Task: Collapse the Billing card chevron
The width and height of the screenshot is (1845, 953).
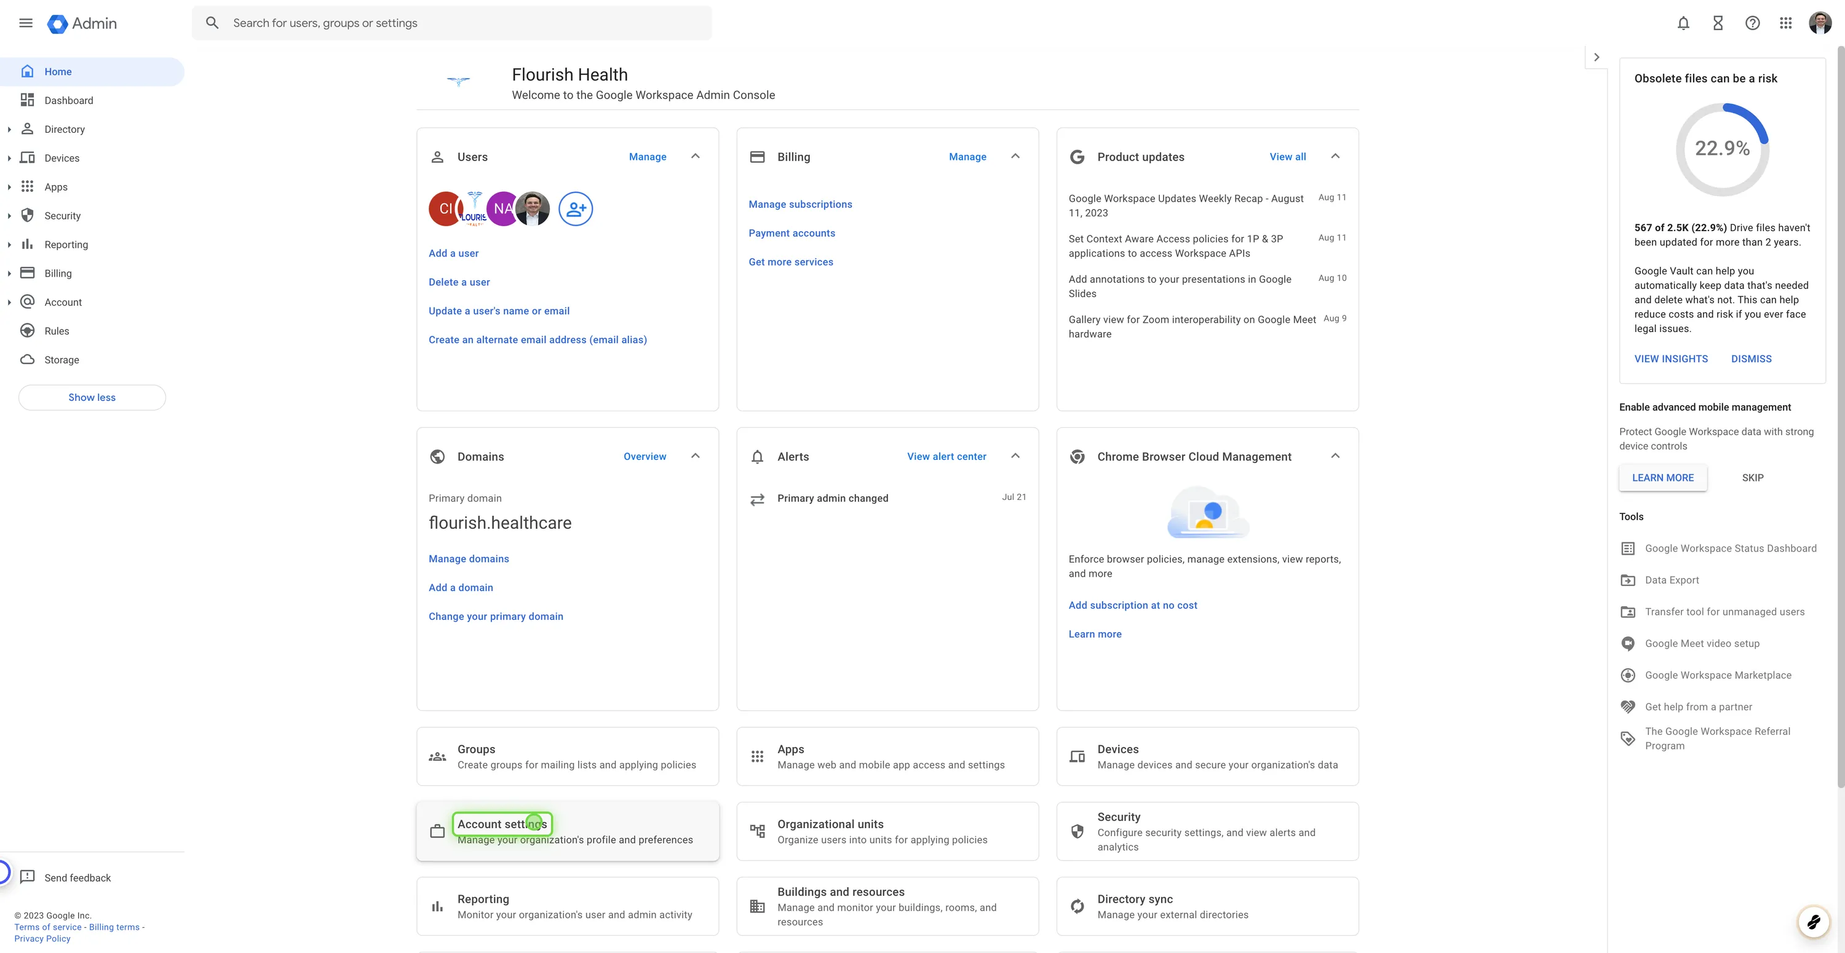Action: [x=1015, y=156]
